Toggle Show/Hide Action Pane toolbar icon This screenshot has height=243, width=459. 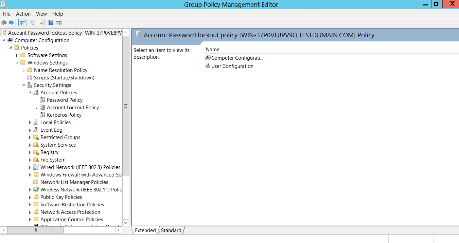(59, 23)
